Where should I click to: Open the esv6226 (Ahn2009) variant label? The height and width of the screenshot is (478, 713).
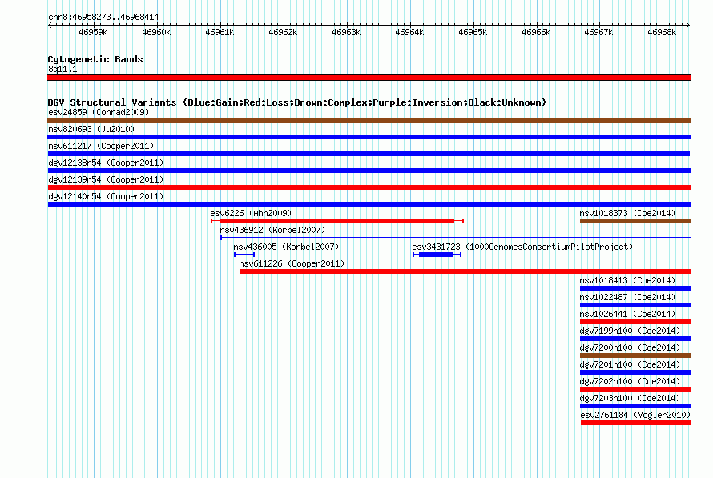pyautogui.click(x=251, y=213)
